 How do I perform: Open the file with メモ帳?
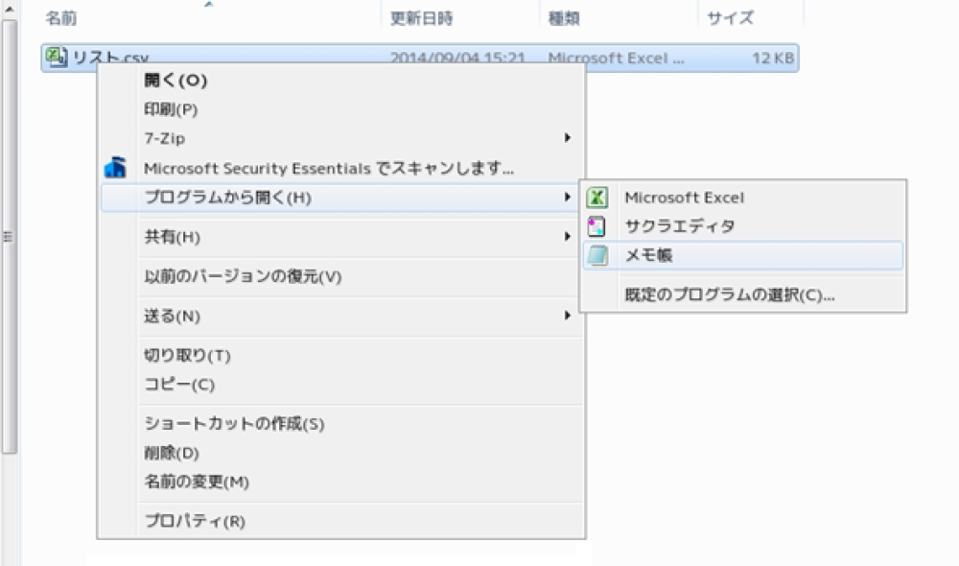pyautogui.click(x=743, y=255)
